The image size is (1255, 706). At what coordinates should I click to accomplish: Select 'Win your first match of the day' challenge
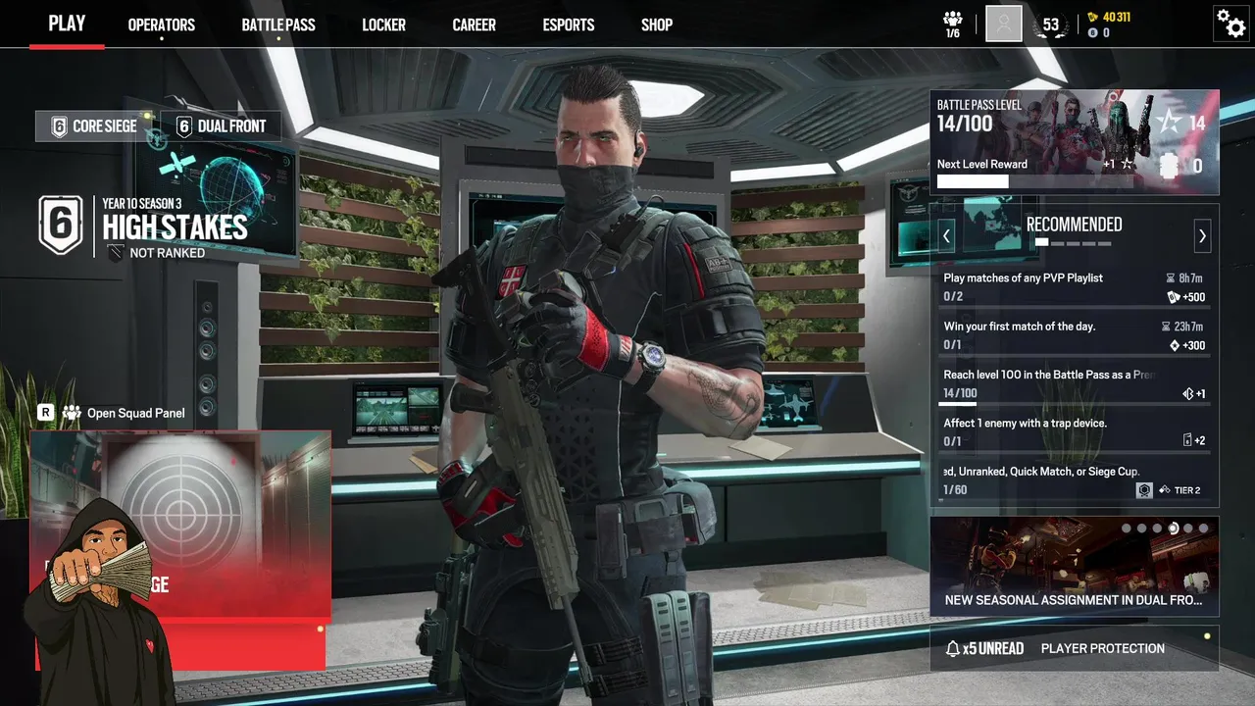coord(1074,335)
